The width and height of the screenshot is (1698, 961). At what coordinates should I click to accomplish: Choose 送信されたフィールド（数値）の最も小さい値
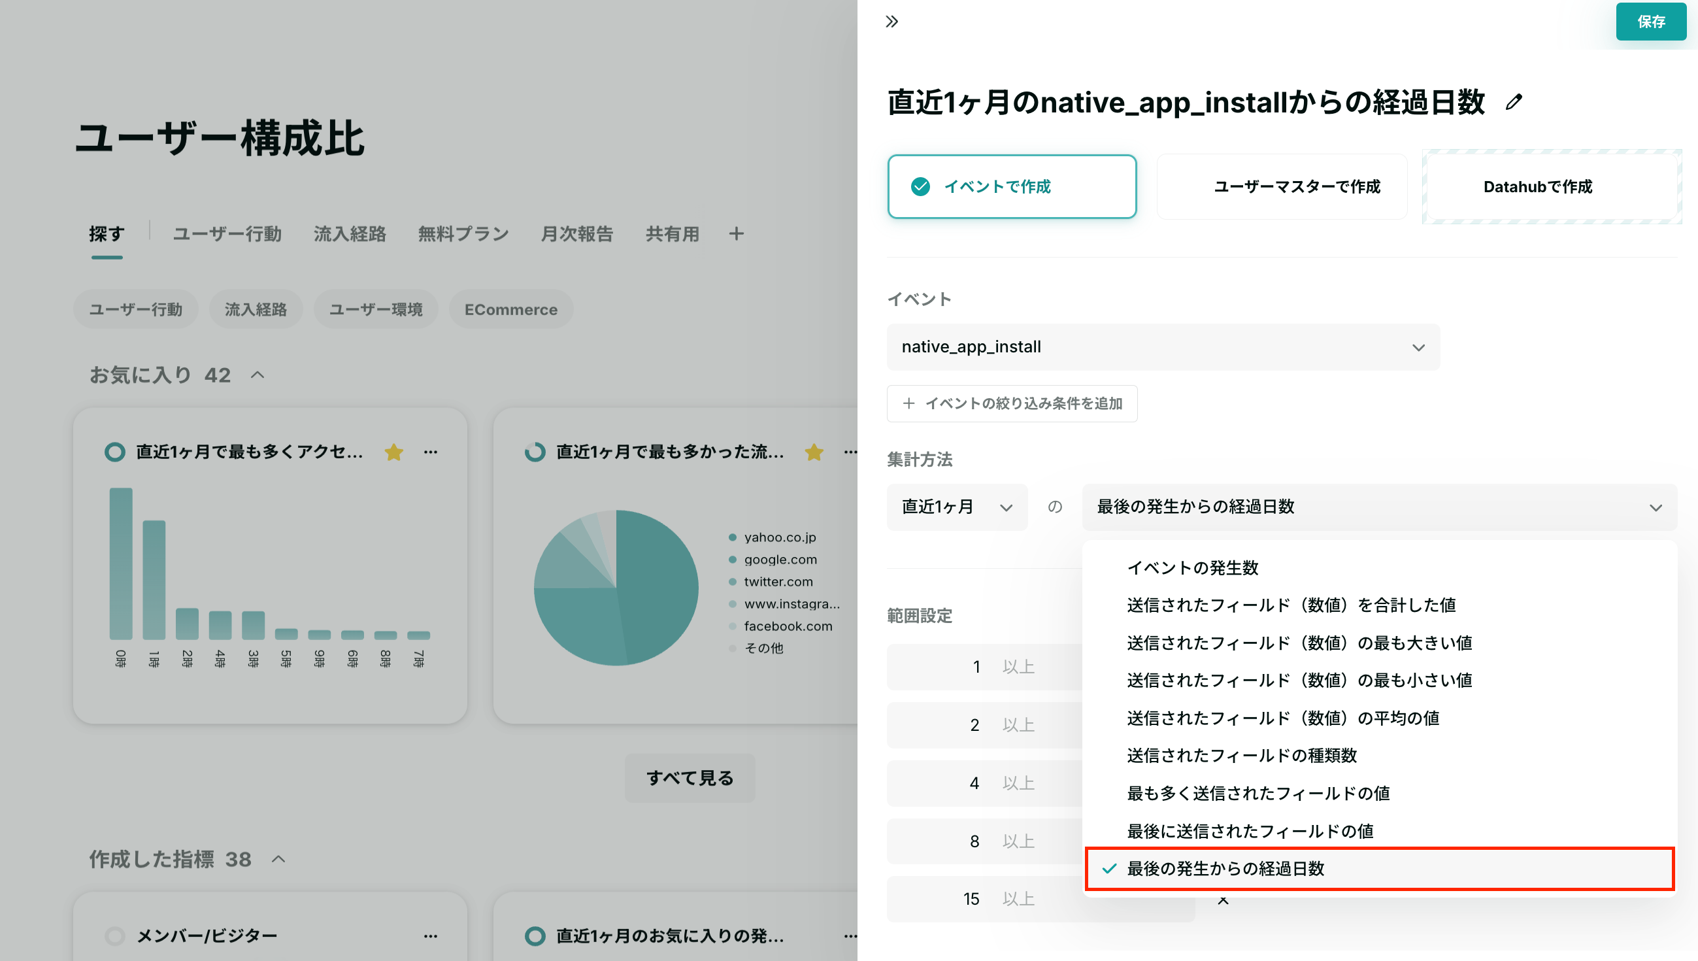point(1378,681)
